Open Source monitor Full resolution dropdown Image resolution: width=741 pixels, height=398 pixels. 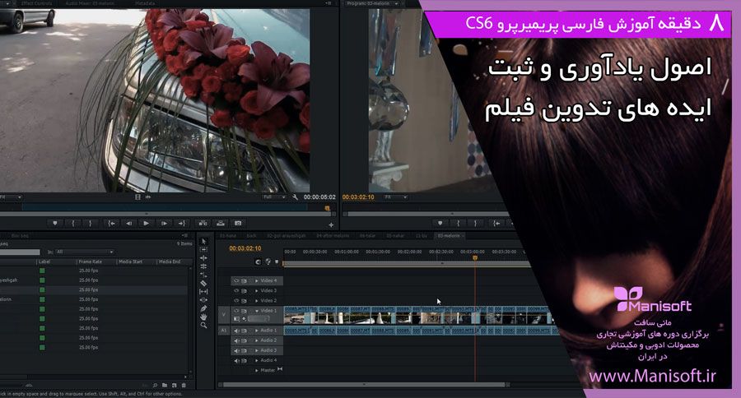click(x=274, y=197)
